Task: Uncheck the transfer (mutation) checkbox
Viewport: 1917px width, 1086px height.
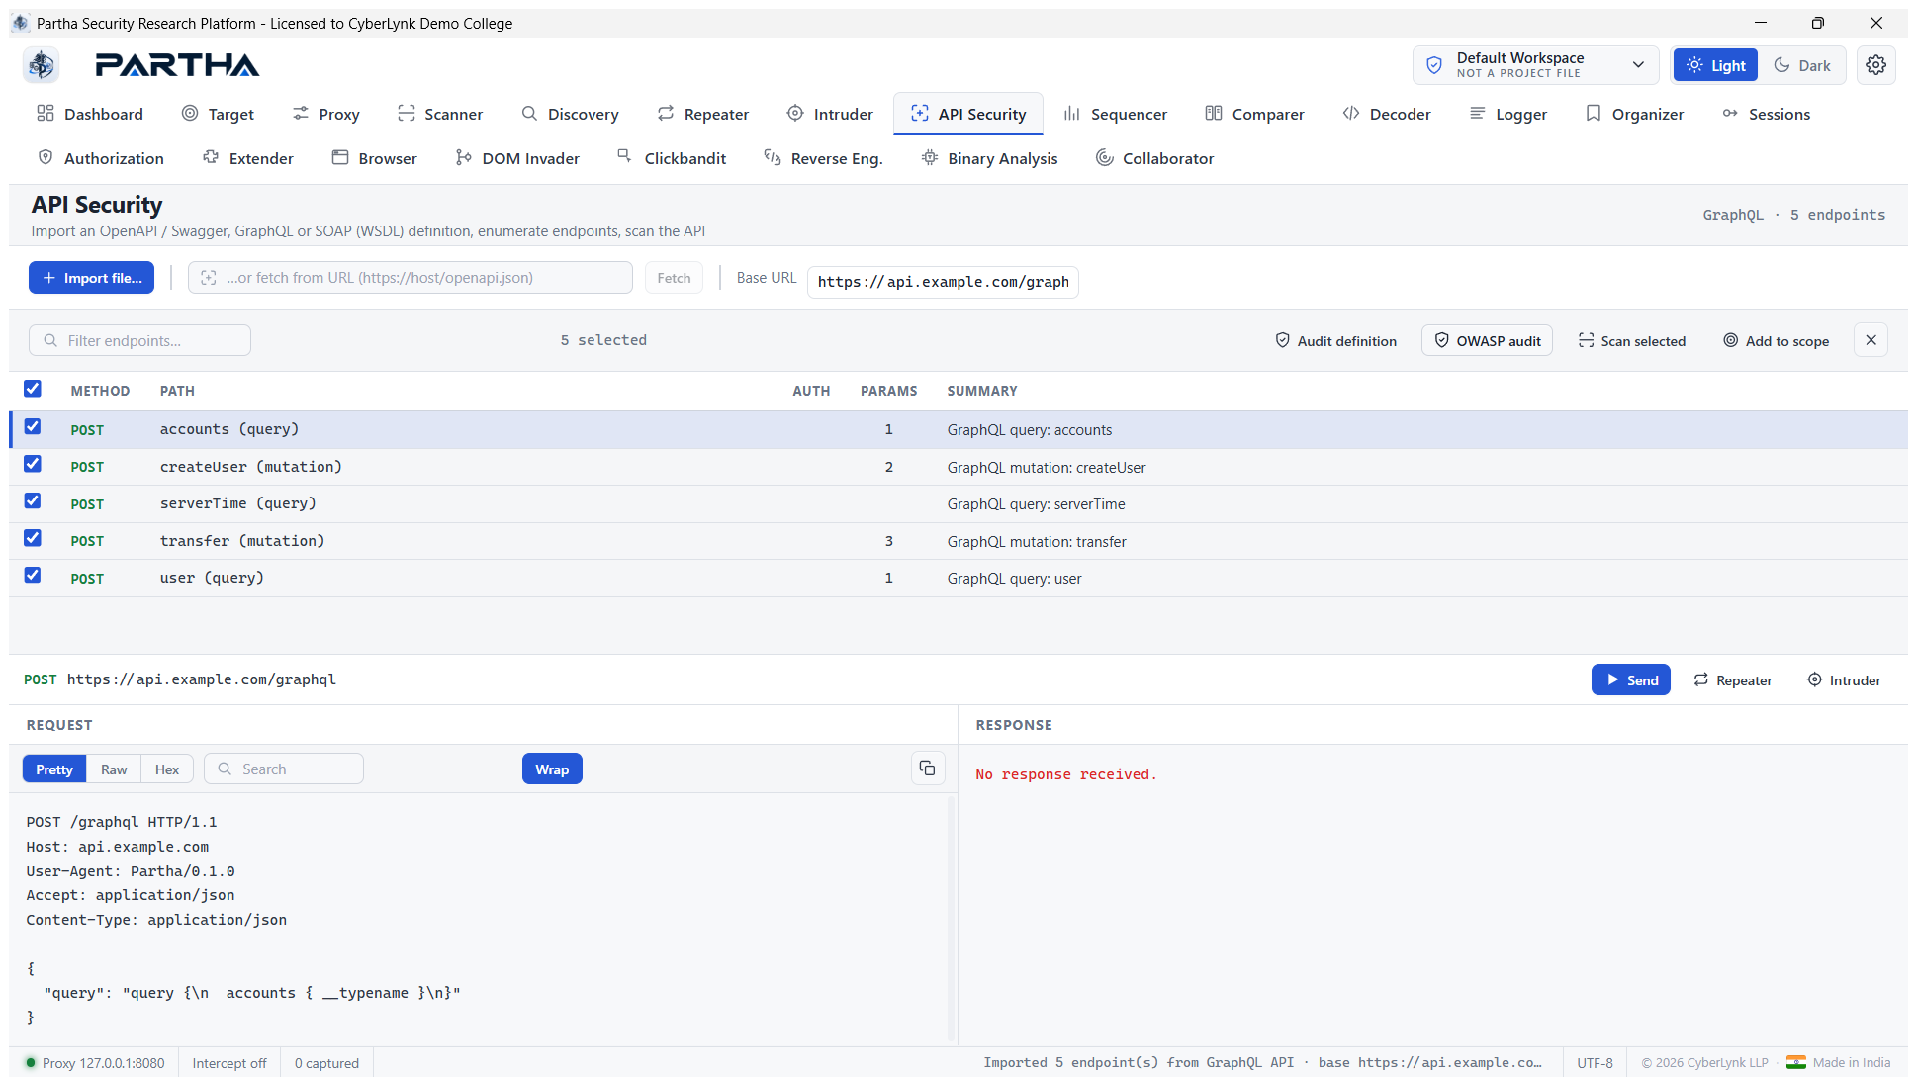Action: tap(33, 538)
